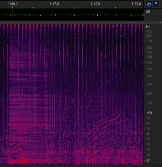Click the Hz frequency scale label
This screenshot has height=167, width=162.
pyautogui.click(x=148, y=27)
